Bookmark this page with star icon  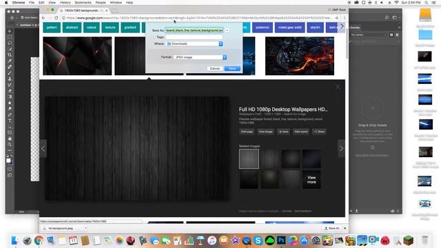click(x=337, y=18)
